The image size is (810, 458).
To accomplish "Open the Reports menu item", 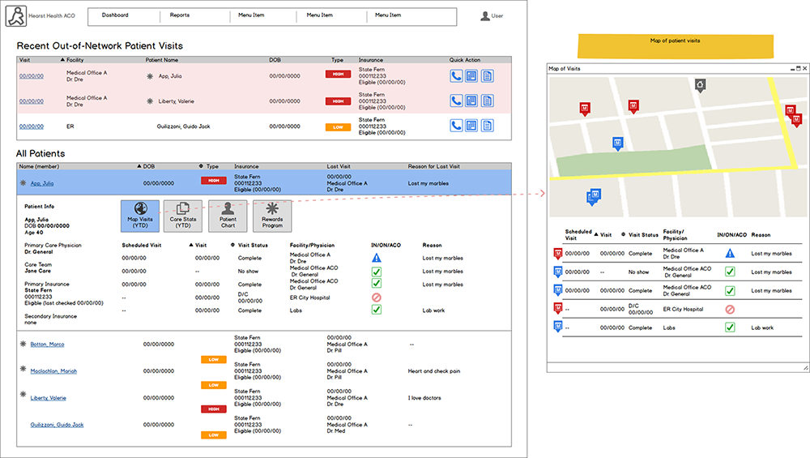I will (180, 15).
